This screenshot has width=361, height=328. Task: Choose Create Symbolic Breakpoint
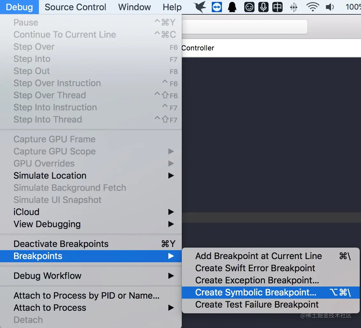coord(270,292)
